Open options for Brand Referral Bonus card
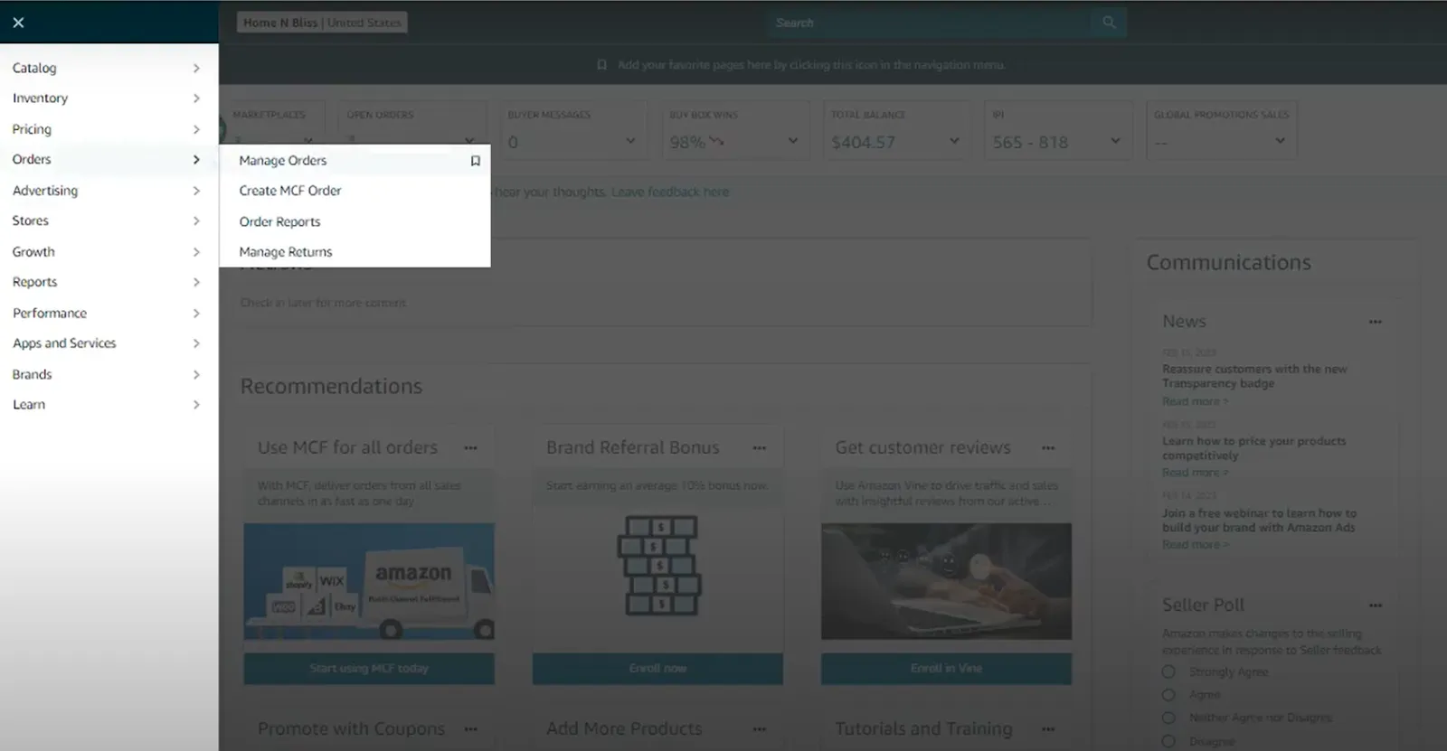Image resolution: width=1447 pixels, height=751 pixels. click(760, 448)
